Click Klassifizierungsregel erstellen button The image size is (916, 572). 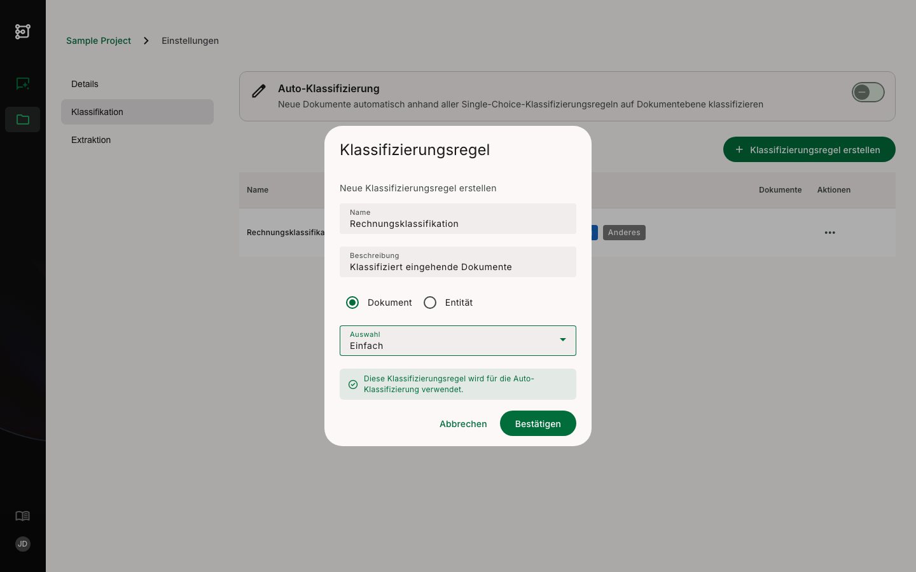[809, 149]
